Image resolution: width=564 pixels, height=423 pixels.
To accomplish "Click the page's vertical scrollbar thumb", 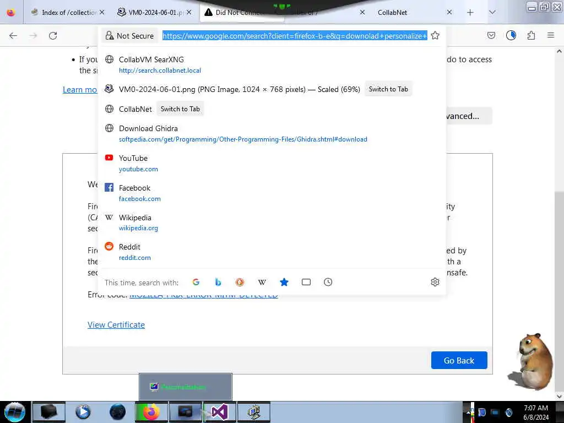I will pyautogui.click(x=559, y=291).
